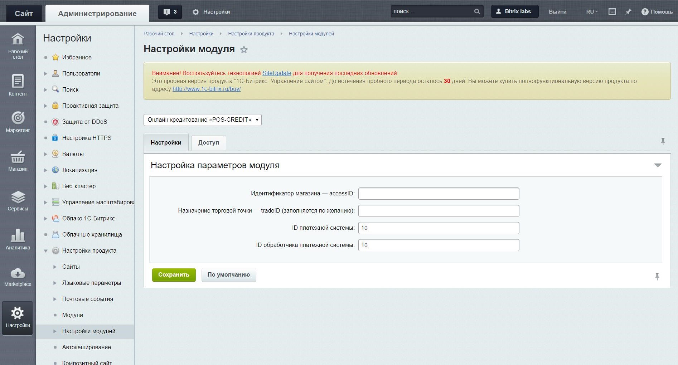Select the Настройки module tab

[166, 142]
